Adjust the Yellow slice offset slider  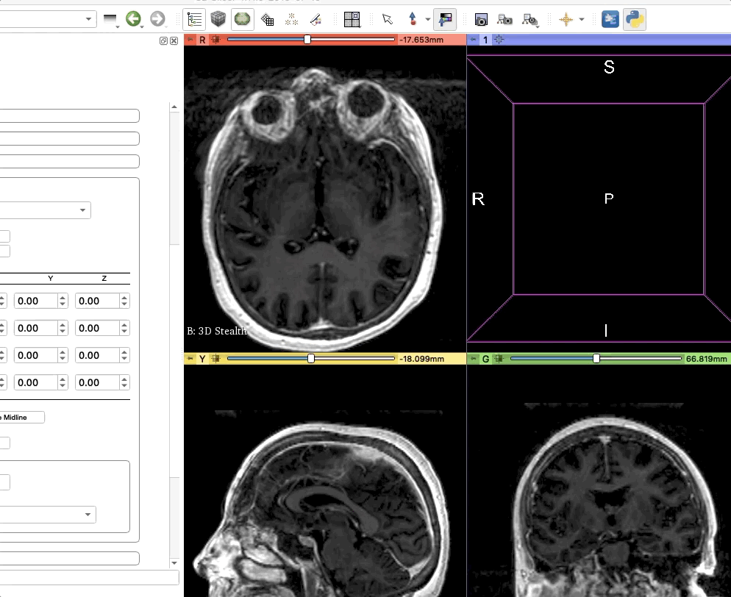(x=311, y=358)
